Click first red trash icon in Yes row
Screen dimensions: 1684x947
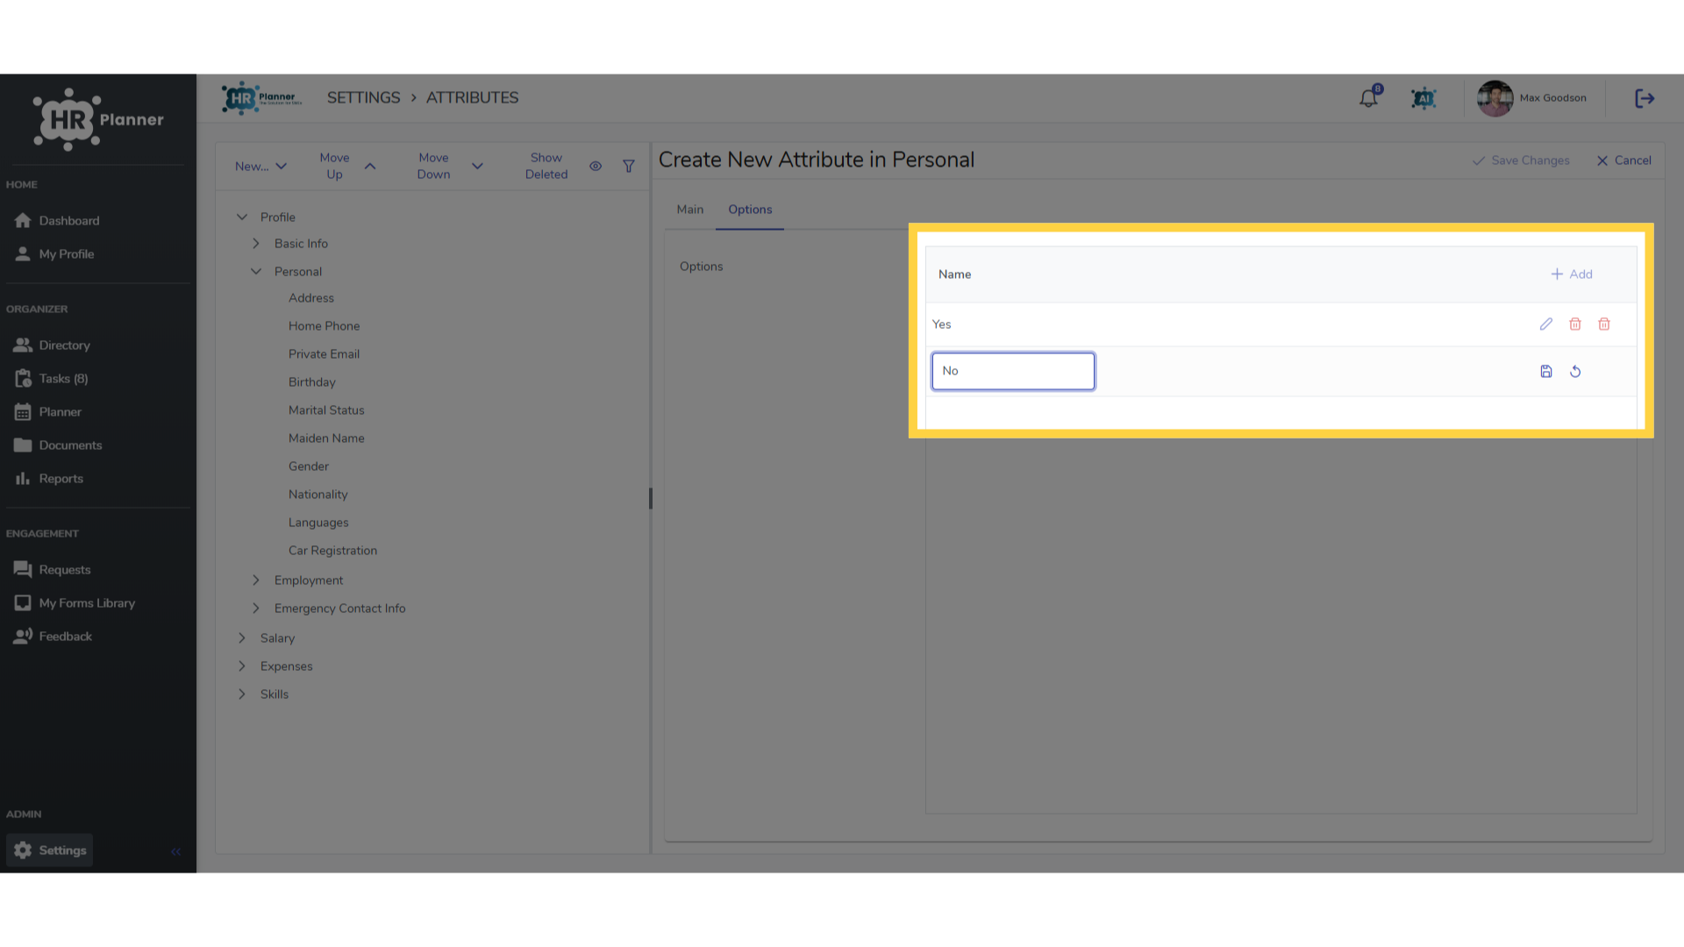pyautogui.click(x=1575, y=324)
